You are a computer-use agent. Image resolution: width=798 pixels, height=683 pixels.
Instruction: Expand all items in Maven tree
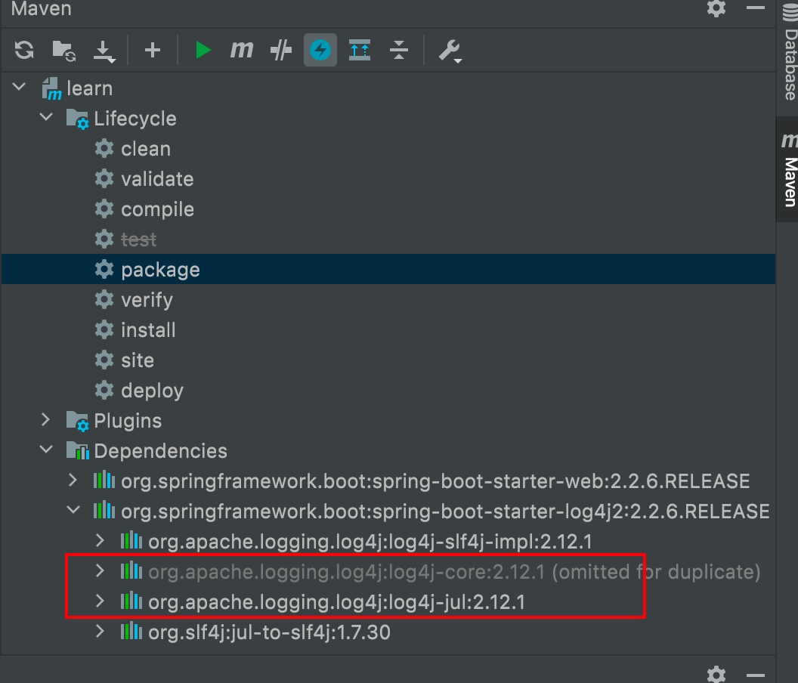tap(359, 50)
